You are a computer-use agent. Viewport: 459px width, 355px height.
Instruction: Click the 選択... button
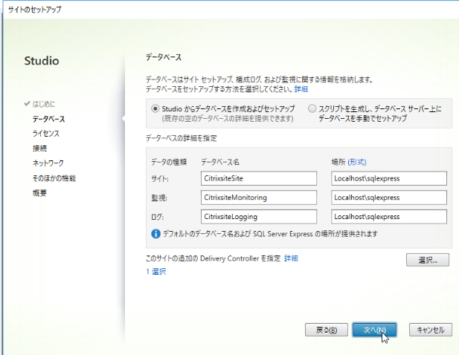[428, 260]
